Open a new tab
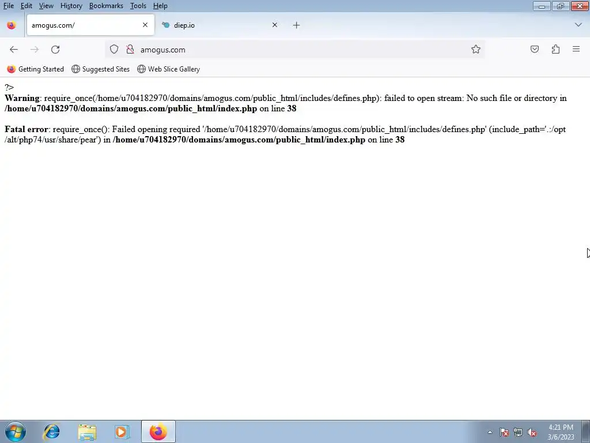Image resolution: width=590 pixels, height=443 pixels. click(297, 25)
